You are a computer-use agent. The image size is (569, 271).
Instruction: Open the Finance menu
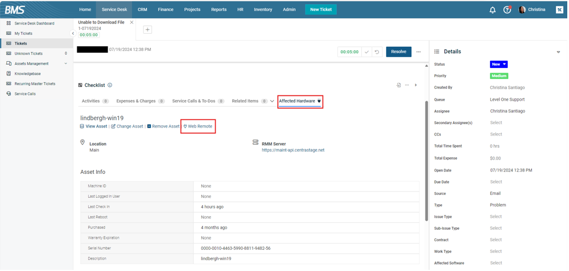tap(165, 10)
